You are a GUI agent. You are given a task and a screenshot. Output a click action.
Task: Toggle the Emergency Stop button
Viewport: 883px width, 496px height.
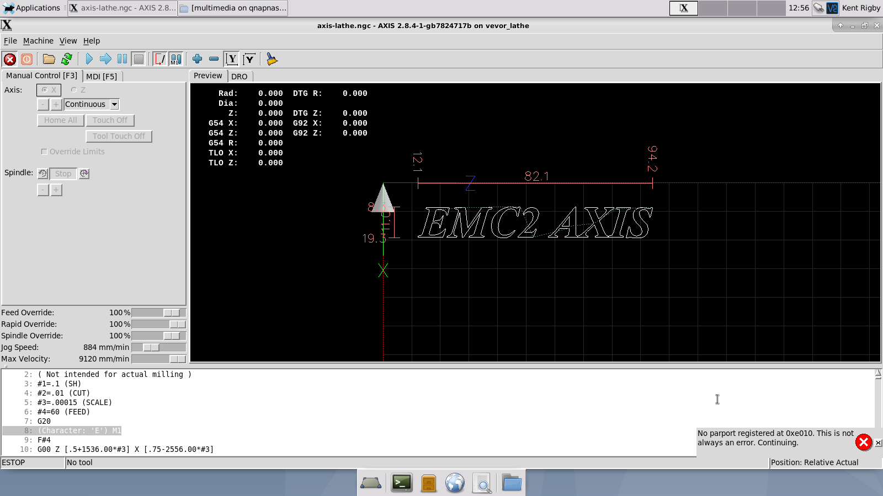pos(10,59)
